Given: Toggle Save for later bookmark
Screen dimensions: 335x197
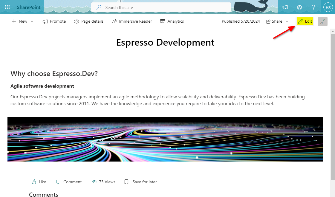Looking at the screenshot, I should (x=140, y=182).
